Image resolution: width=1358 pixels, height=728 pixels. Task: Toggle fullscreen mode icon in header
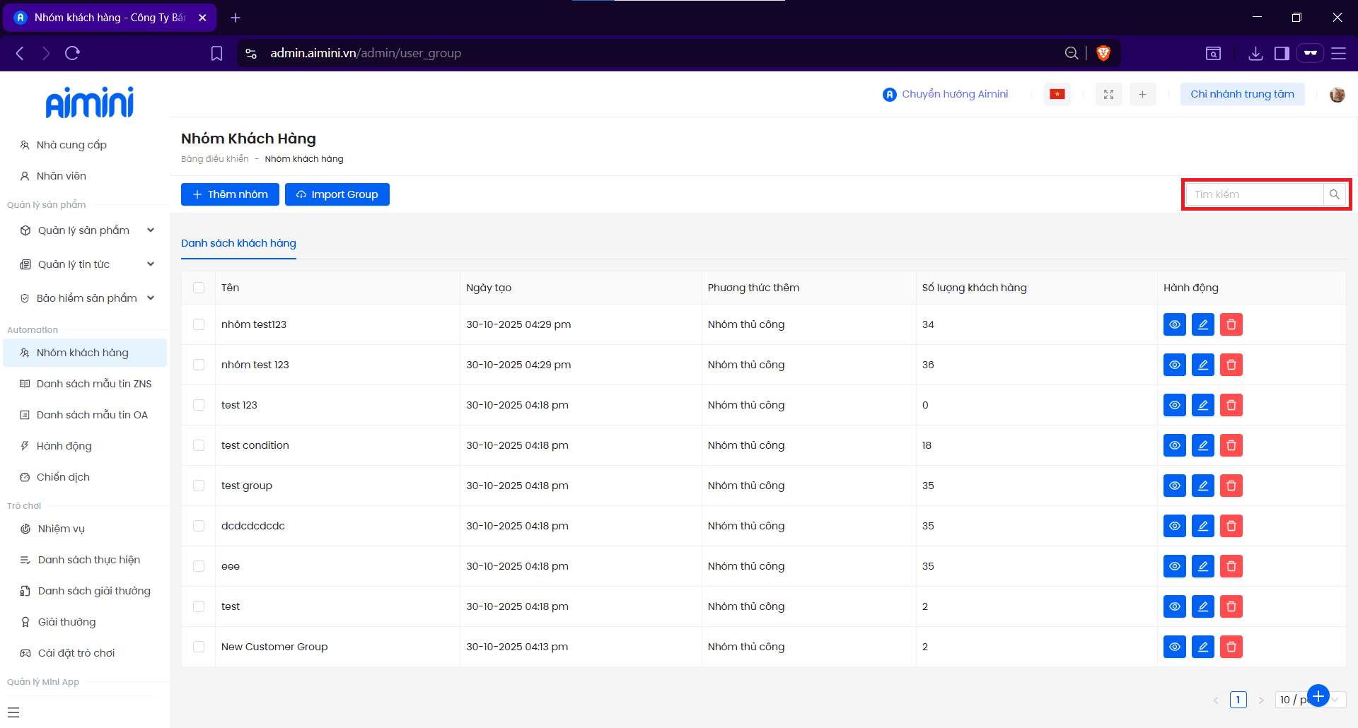click(x=1108, y=94)
